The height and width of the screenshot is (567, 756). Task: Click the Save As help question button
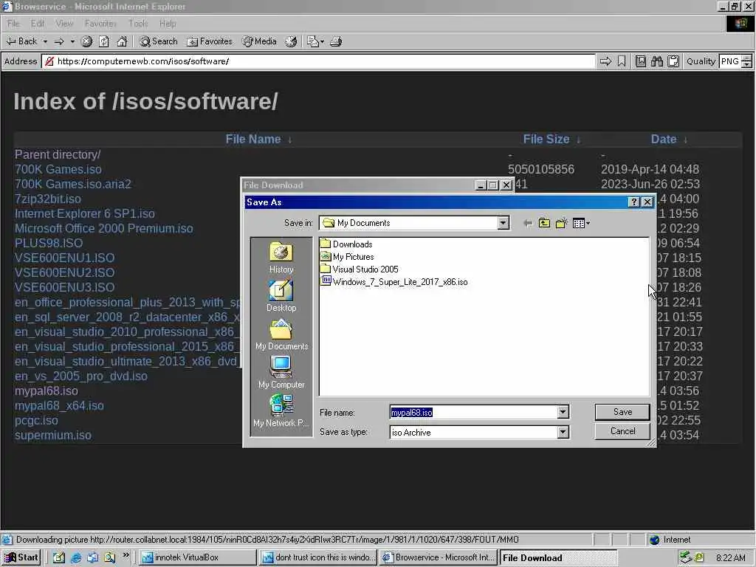point(634,202)
